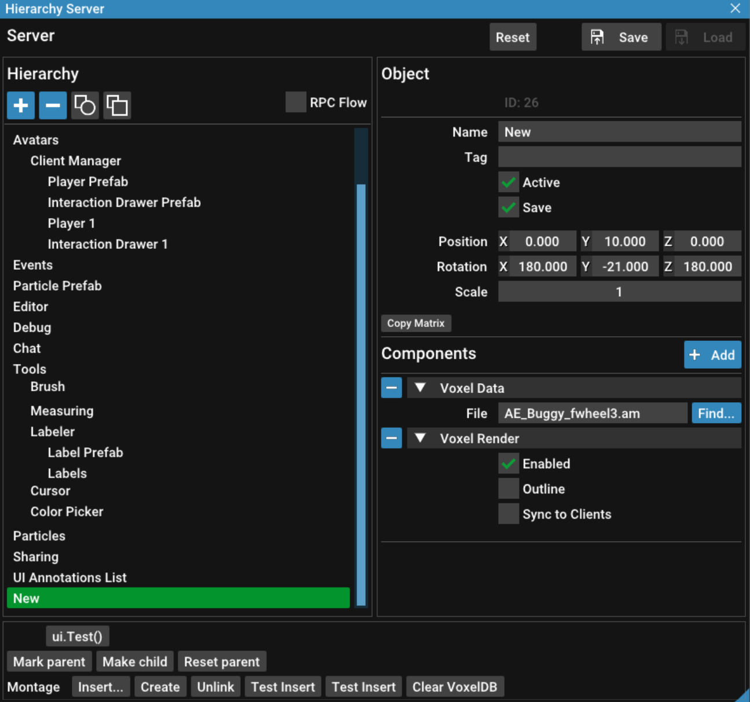
Task: Click Mark parent button
Action: [49, 661]
